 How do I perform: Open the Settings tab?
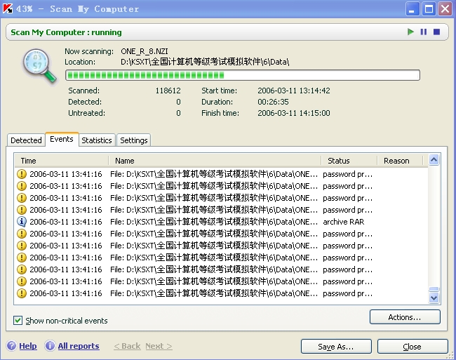(x=134, y=140)
